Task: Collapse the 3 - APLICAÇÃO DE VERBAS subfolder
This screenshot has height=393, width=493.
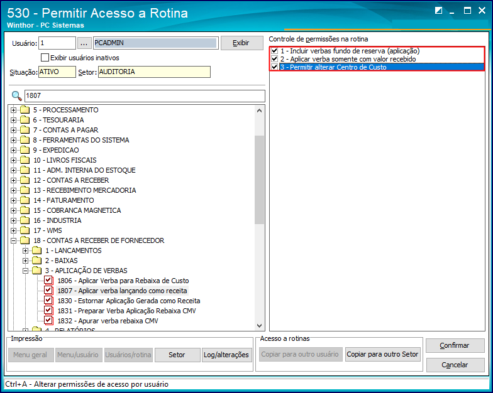Action: pyautogui.click(x=25, y=271)
